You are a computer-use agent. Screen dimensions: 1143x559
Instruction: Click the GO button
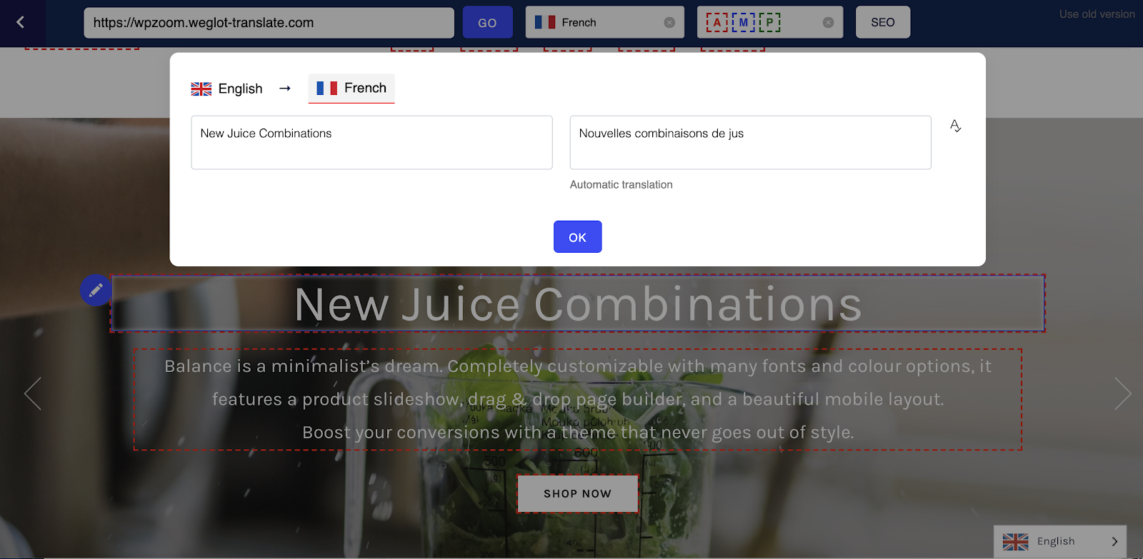point(487,22)
